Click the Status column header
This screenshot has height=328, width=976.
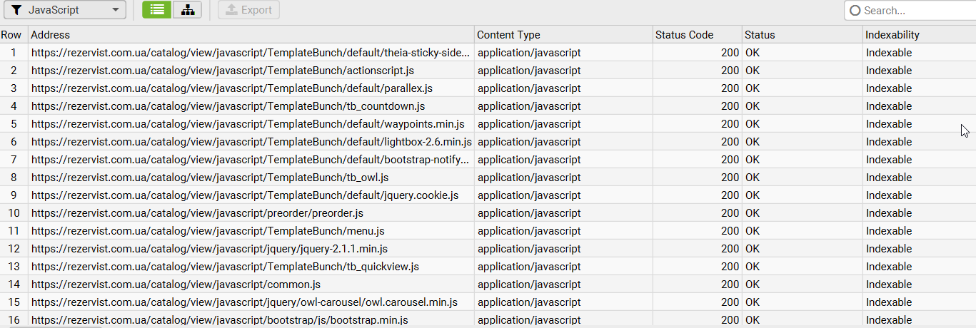point(759,34)
